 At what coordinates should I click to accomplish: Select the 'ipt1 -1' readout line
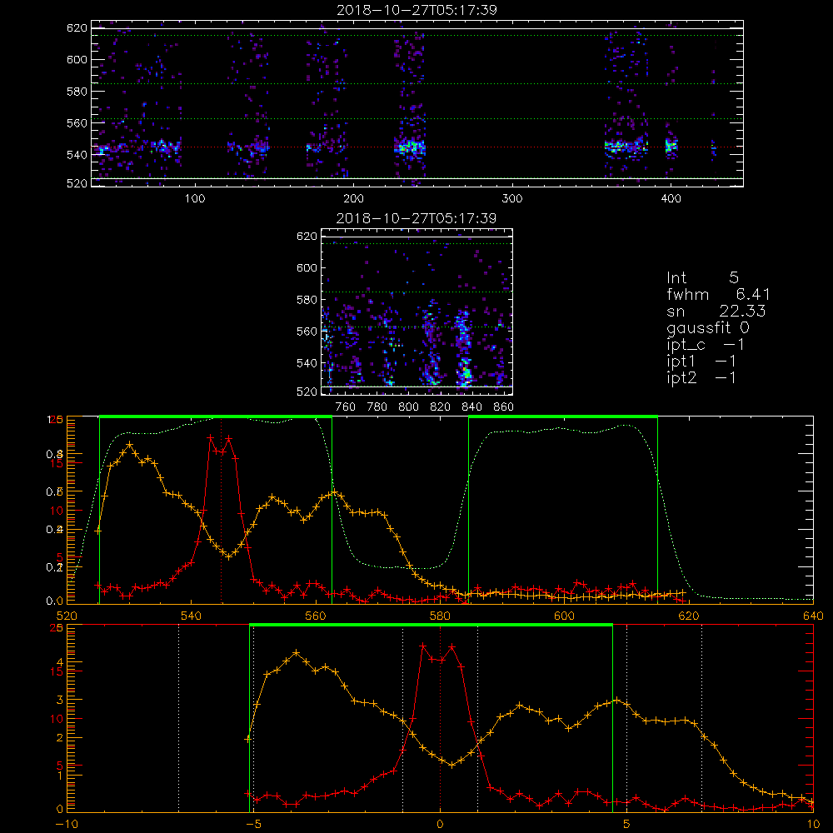pyautogui.click(x=701, y=362)
